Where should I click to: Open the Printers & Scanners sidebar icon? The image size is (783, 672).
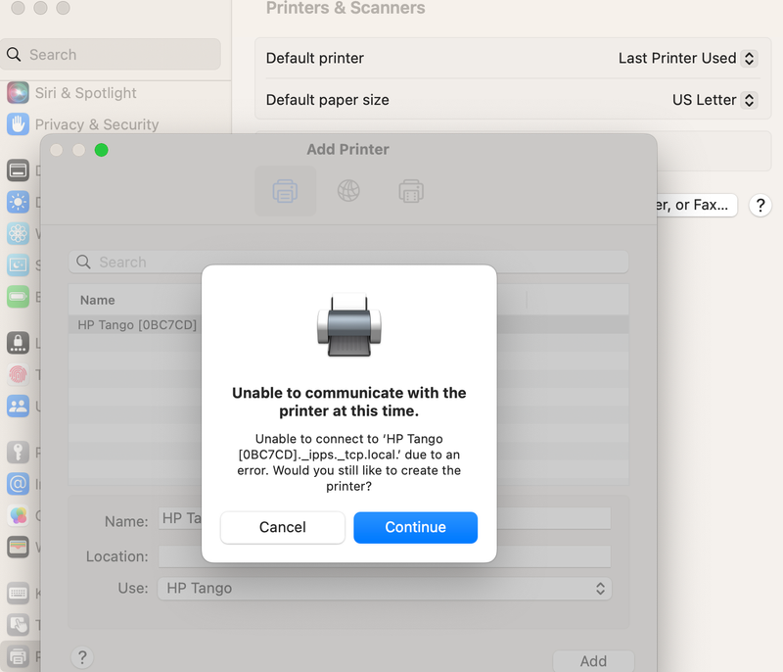[x=18, y=656]
